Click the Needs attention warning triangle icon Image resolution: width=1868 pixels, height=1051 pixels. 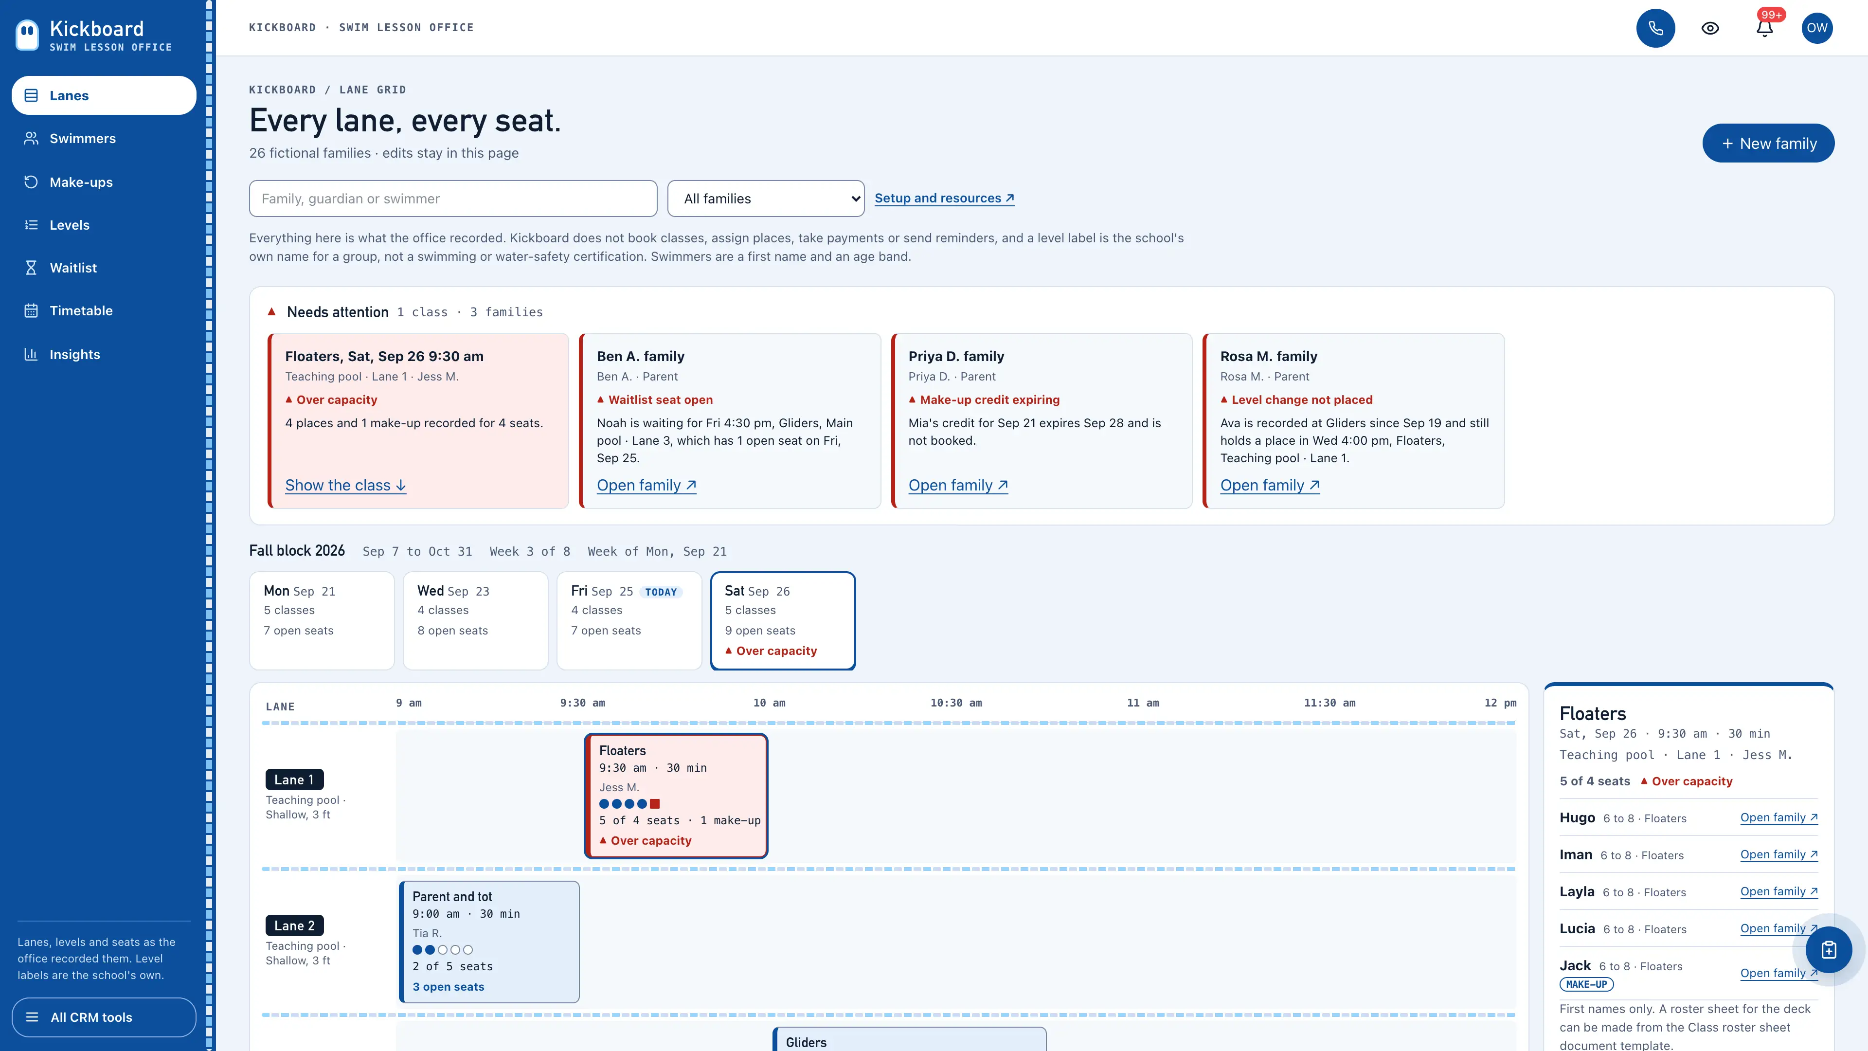pyautogui.click(x=271, y=312)
